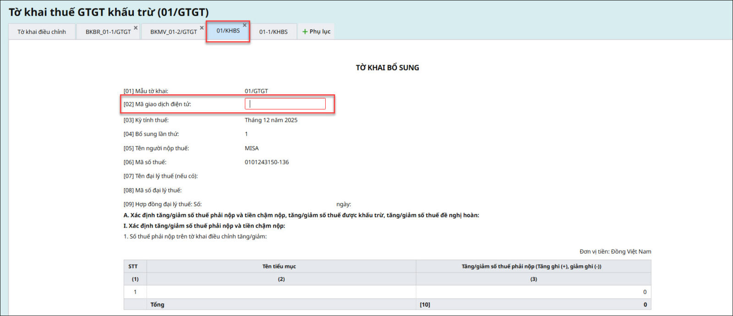
Task: Click the taxpayer name MISA
Action: pyautogui.click(x=252, y=148)
